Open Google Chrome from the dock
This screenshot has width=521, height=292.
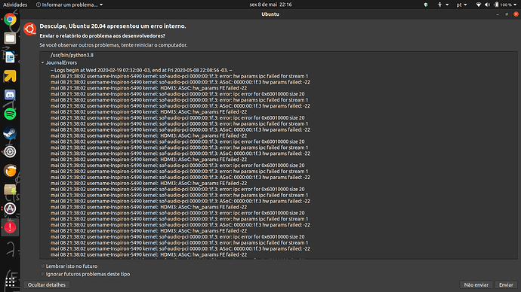[10, 20]
